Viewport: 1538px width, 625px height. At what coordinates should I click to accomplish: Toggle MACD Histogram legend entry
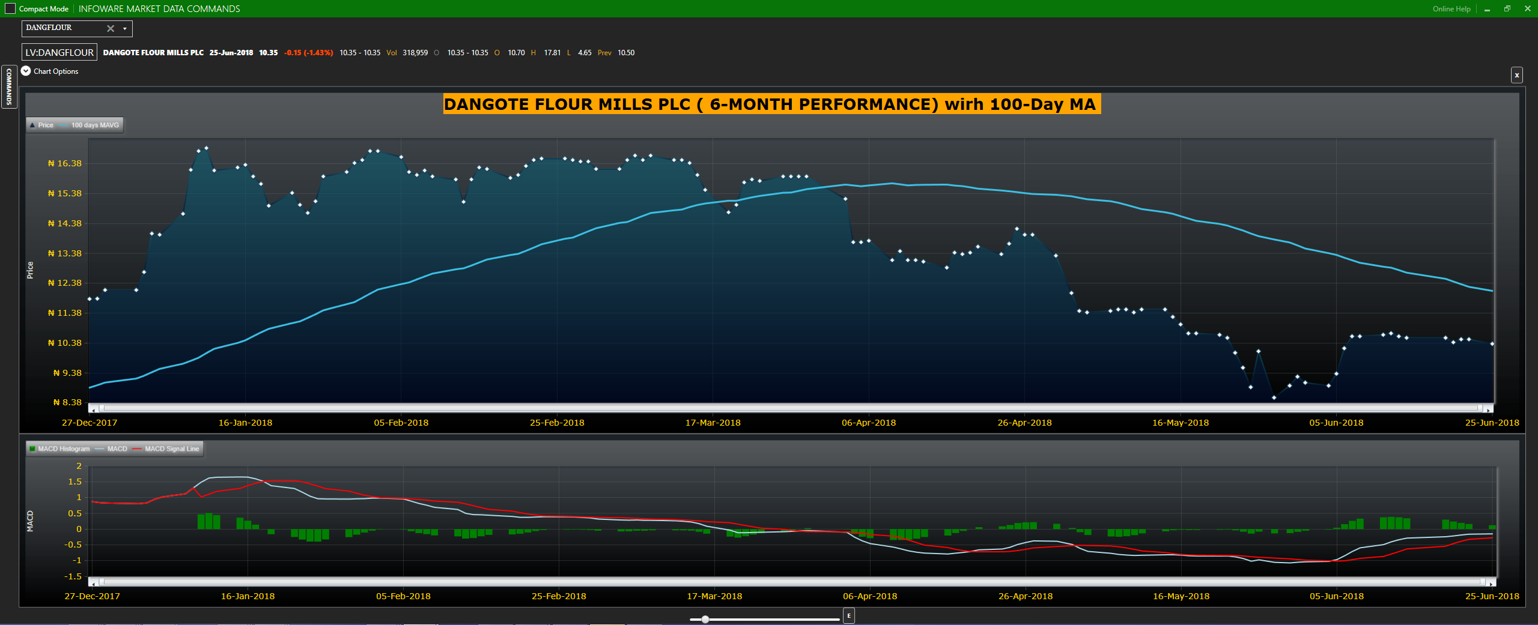pos(59,448)
